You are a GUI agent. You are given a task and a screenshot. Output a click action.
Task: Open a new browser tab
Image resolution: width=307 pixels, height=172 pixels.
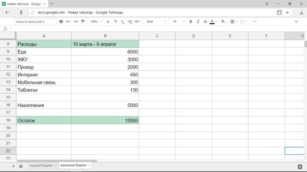coord(52,4)
